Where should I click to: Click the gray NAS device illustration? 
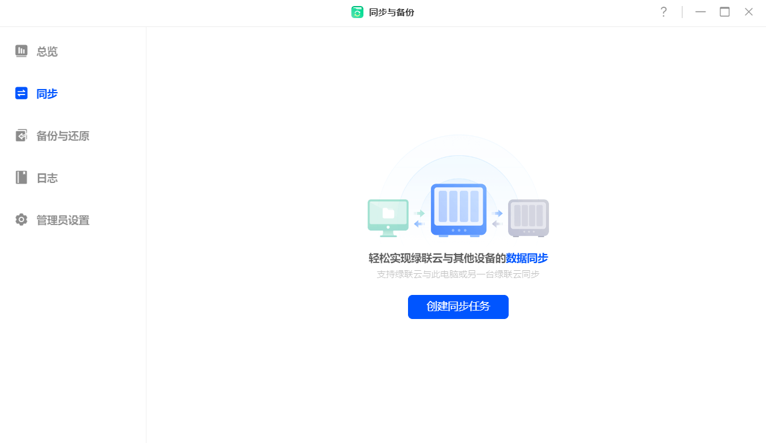tap(529, 218)
